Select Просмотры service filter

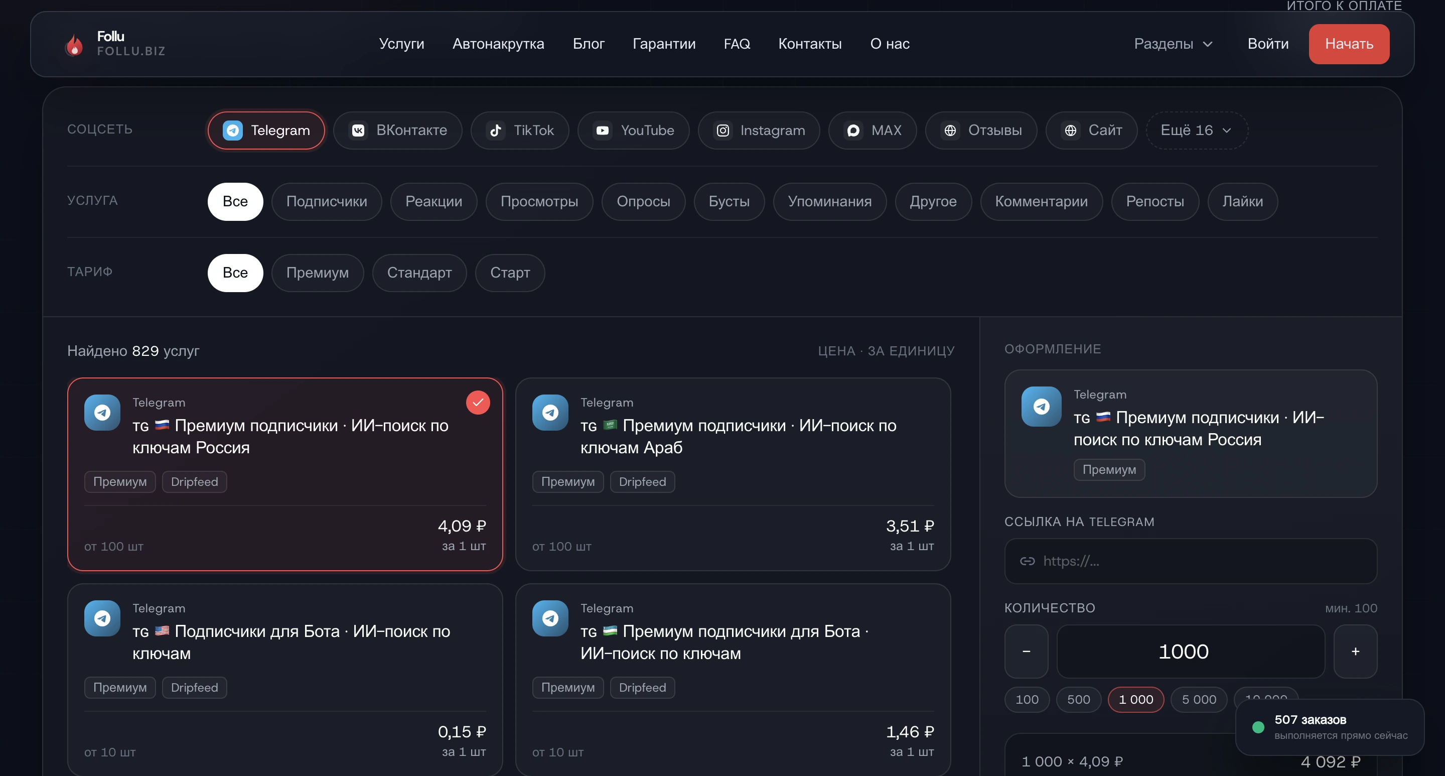point(539,201)
